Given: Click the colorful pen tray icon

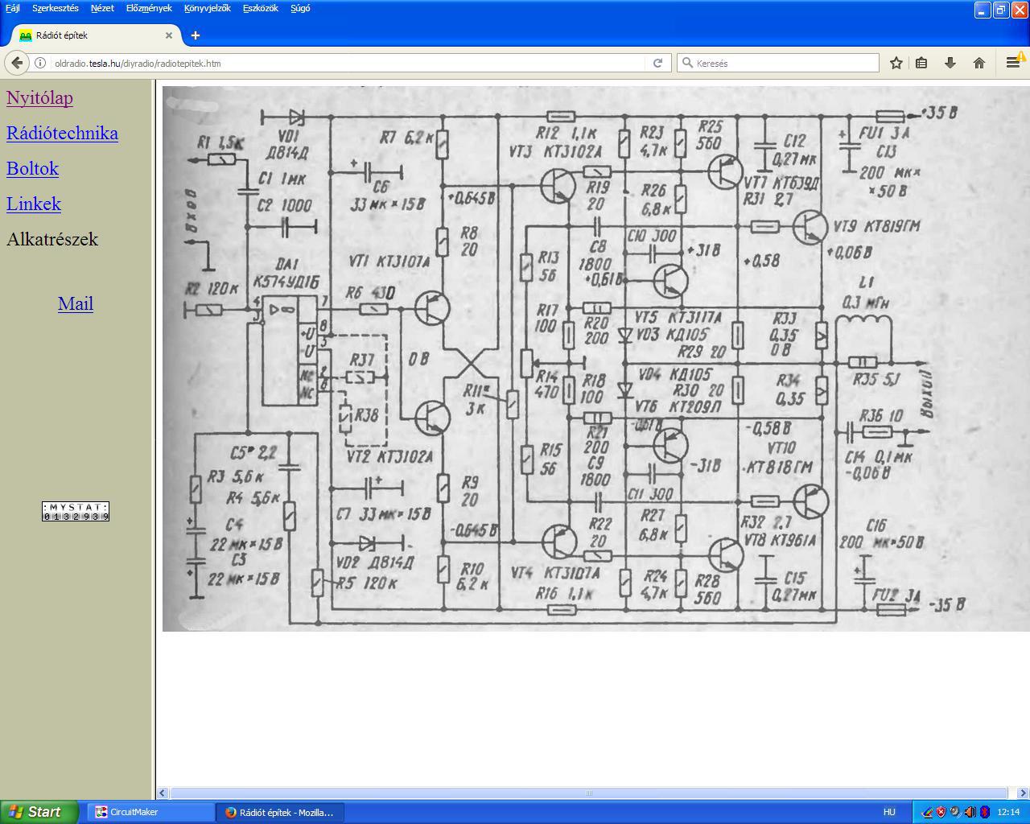Looking at the screenshot, I should 926,812.
